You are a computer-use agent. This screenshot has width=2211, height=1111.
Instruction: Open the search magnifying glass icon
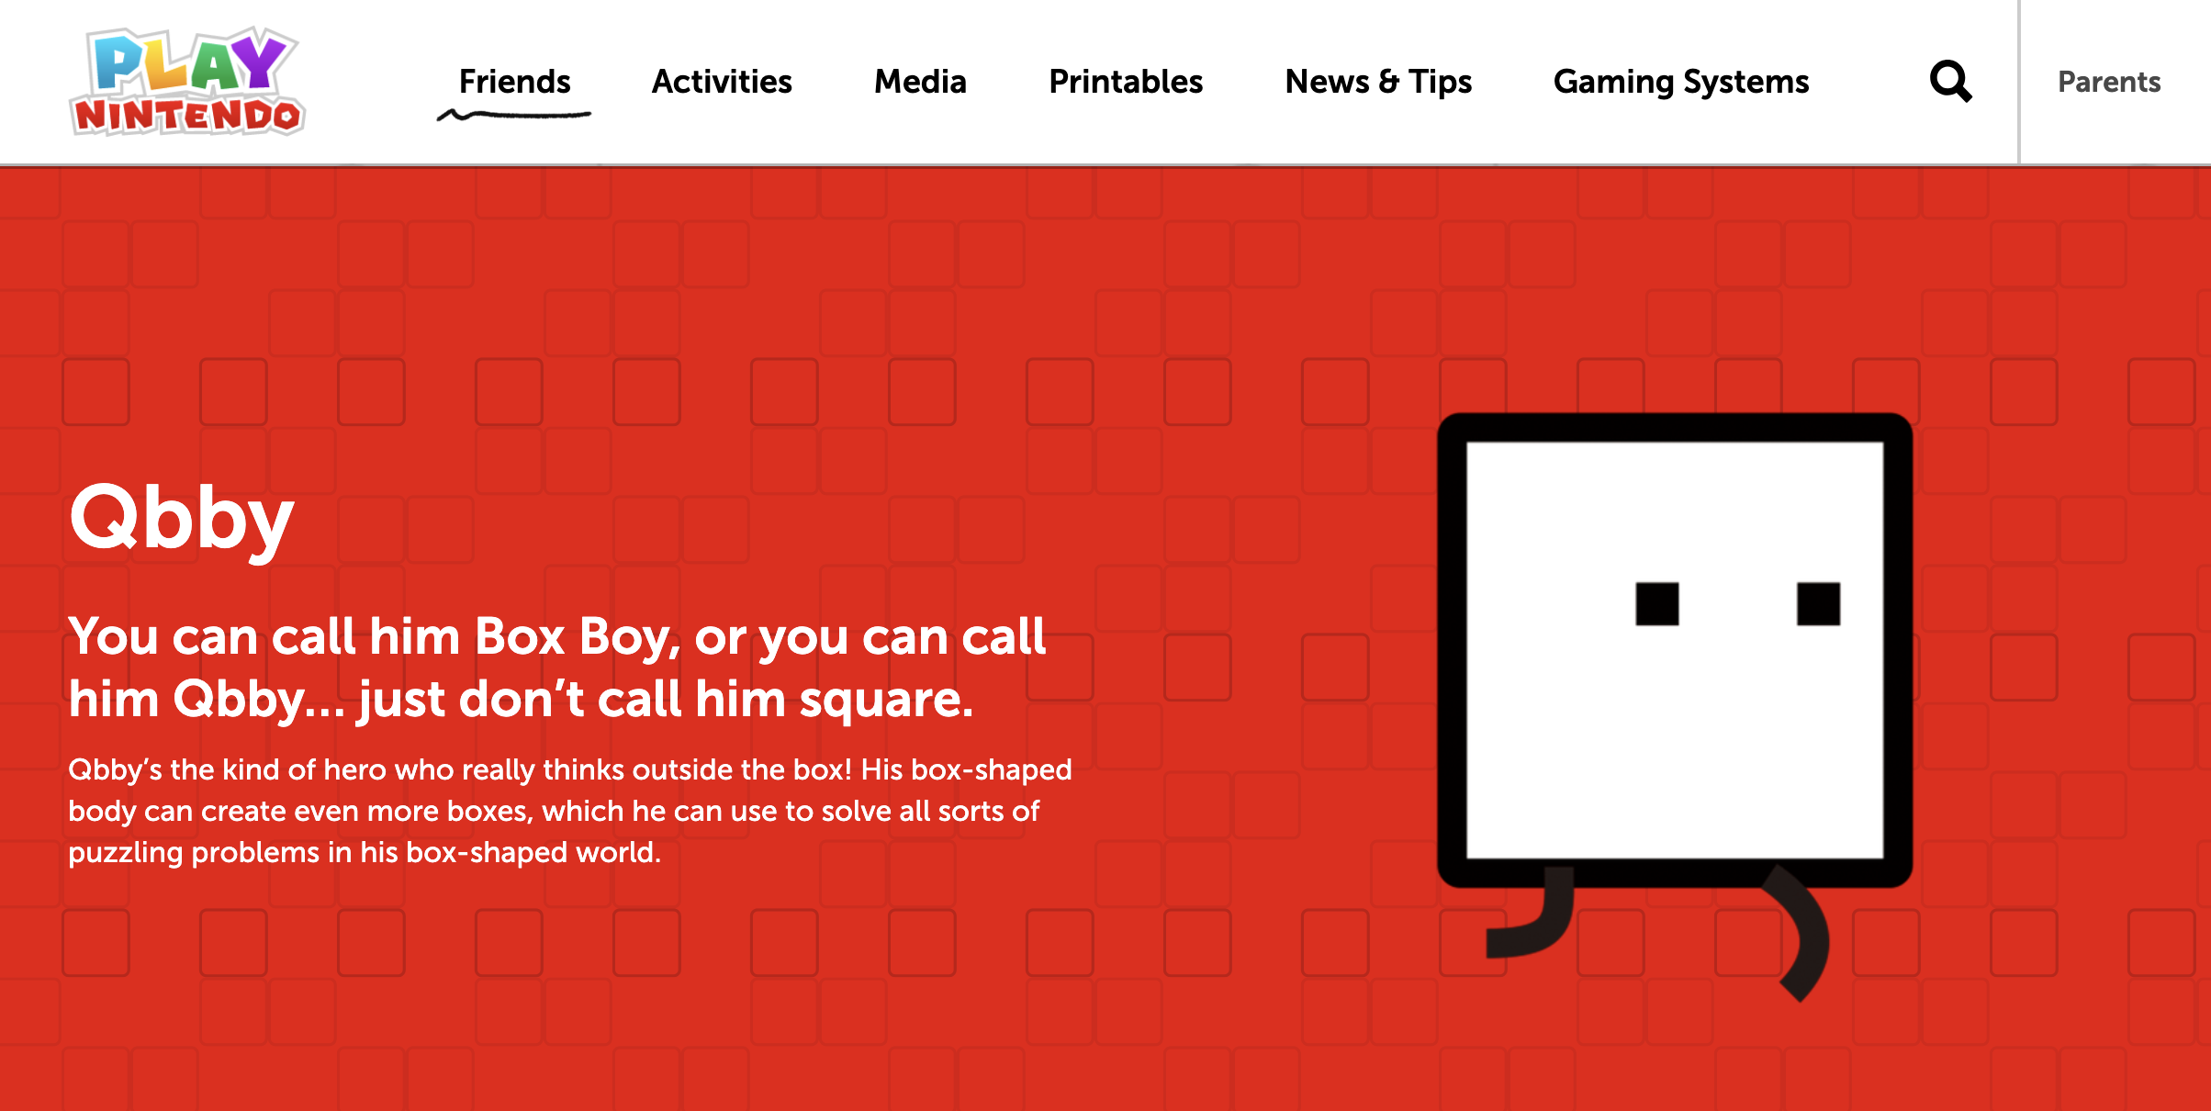point(1950,82)
